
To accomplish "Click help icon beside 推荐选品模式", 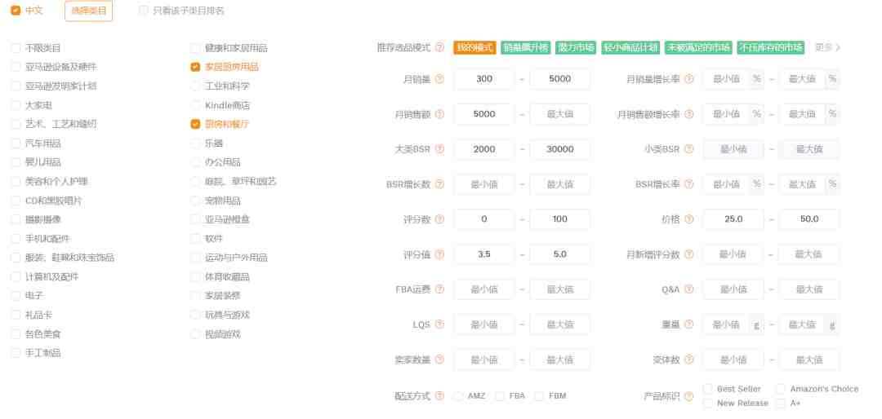I will point(440,48).
